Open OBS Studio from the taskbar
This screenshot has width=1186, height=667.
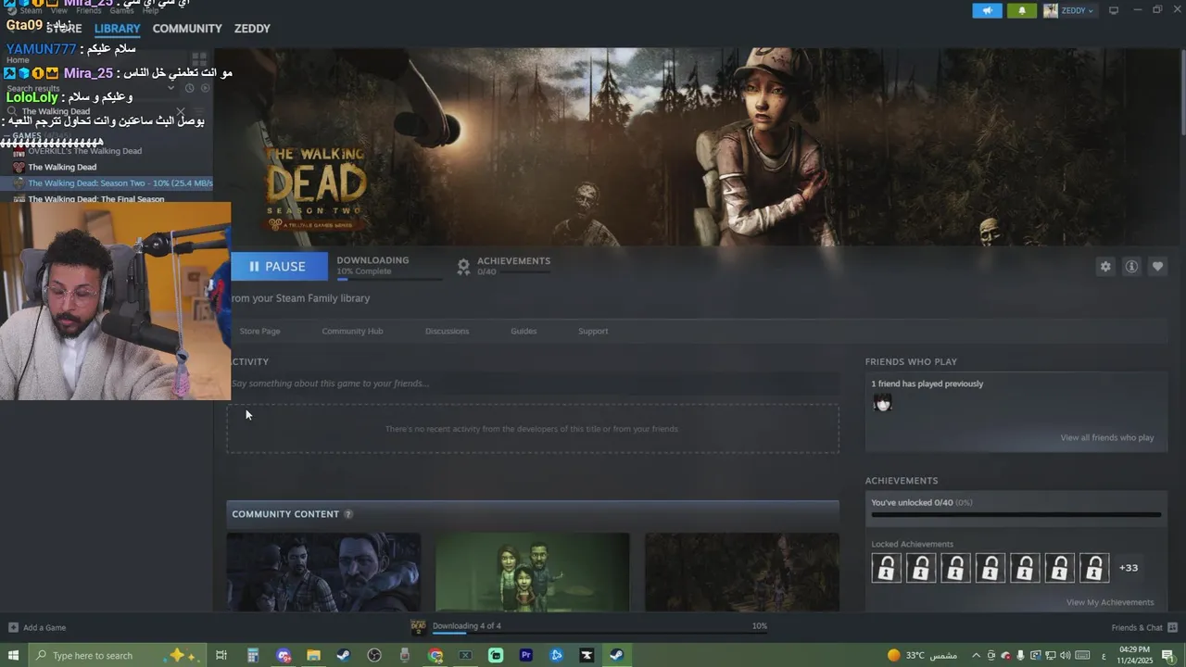[374, 655]
